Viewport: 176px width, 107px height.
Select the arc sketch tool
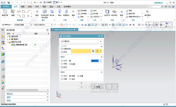[x=19, y=16]
